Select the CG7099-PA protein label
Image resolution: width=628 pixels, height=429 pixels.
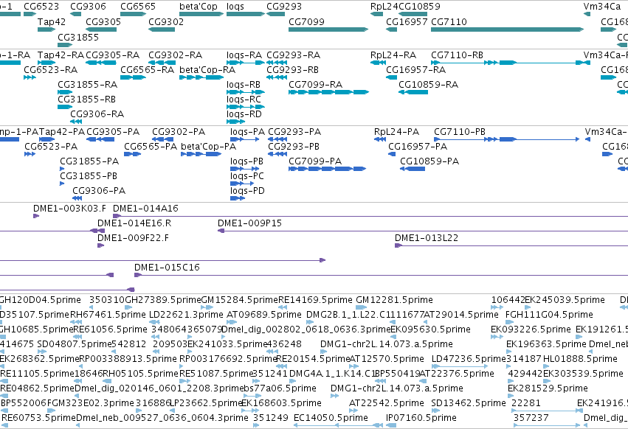pos(315,161)
